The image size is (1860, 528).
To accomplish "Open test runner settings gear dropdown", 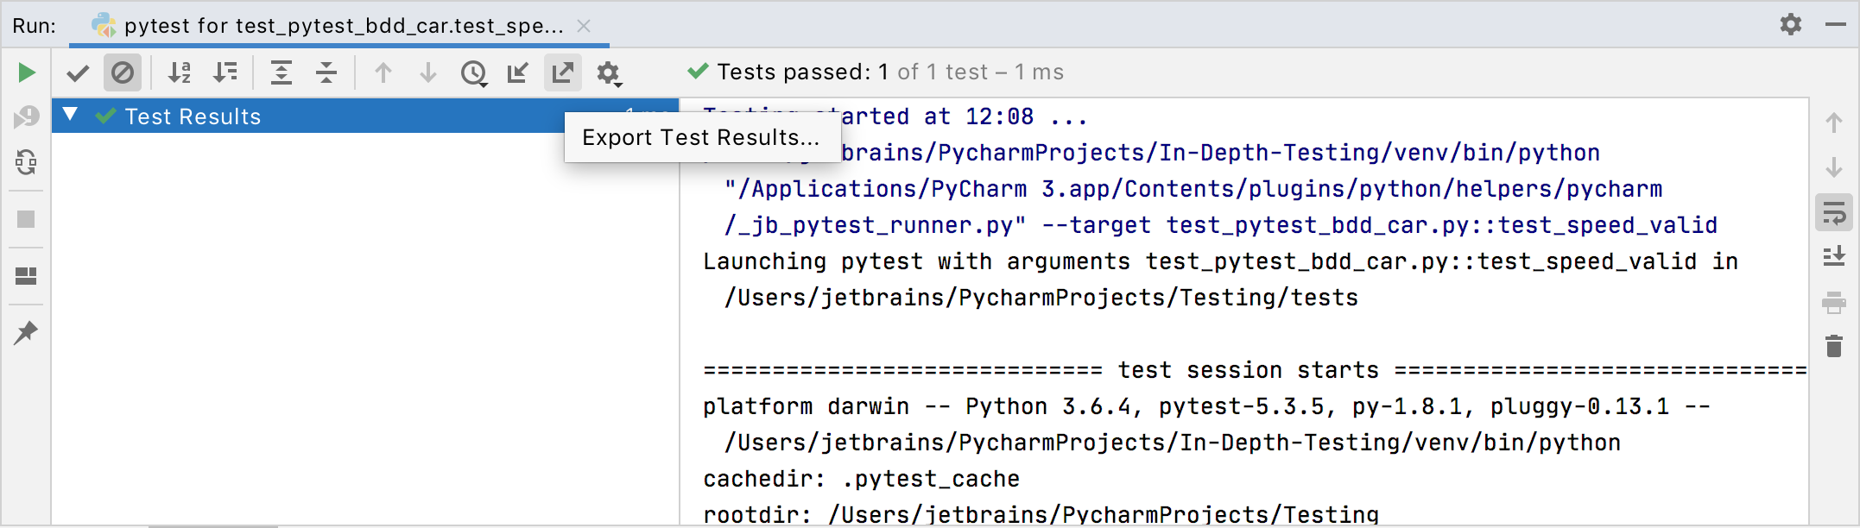I will [609, 74].
